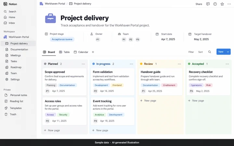The height and width of the screenshot is (146, 234).
Task: Click the blue New button
Action: (x=221, y=52)
